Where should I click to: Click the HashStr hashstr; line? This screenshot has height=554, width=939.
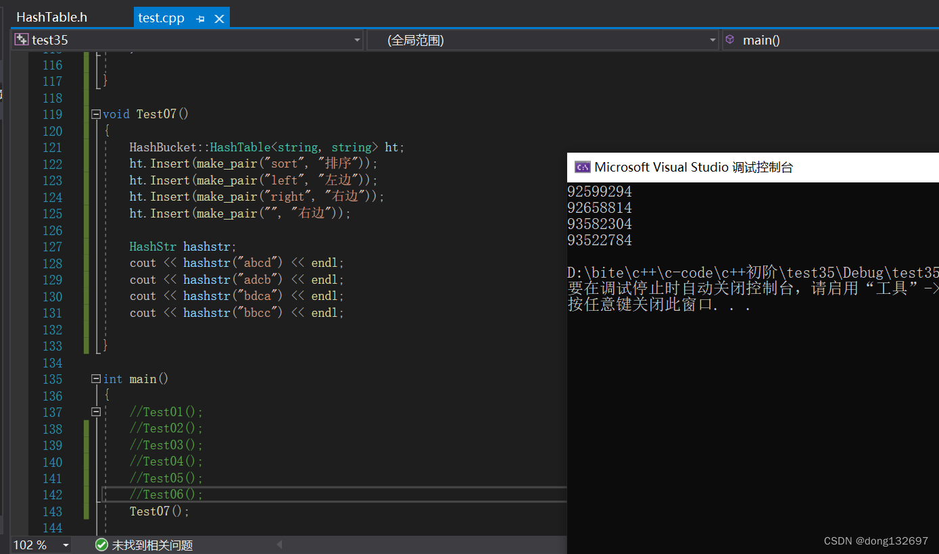click(183, 247)
